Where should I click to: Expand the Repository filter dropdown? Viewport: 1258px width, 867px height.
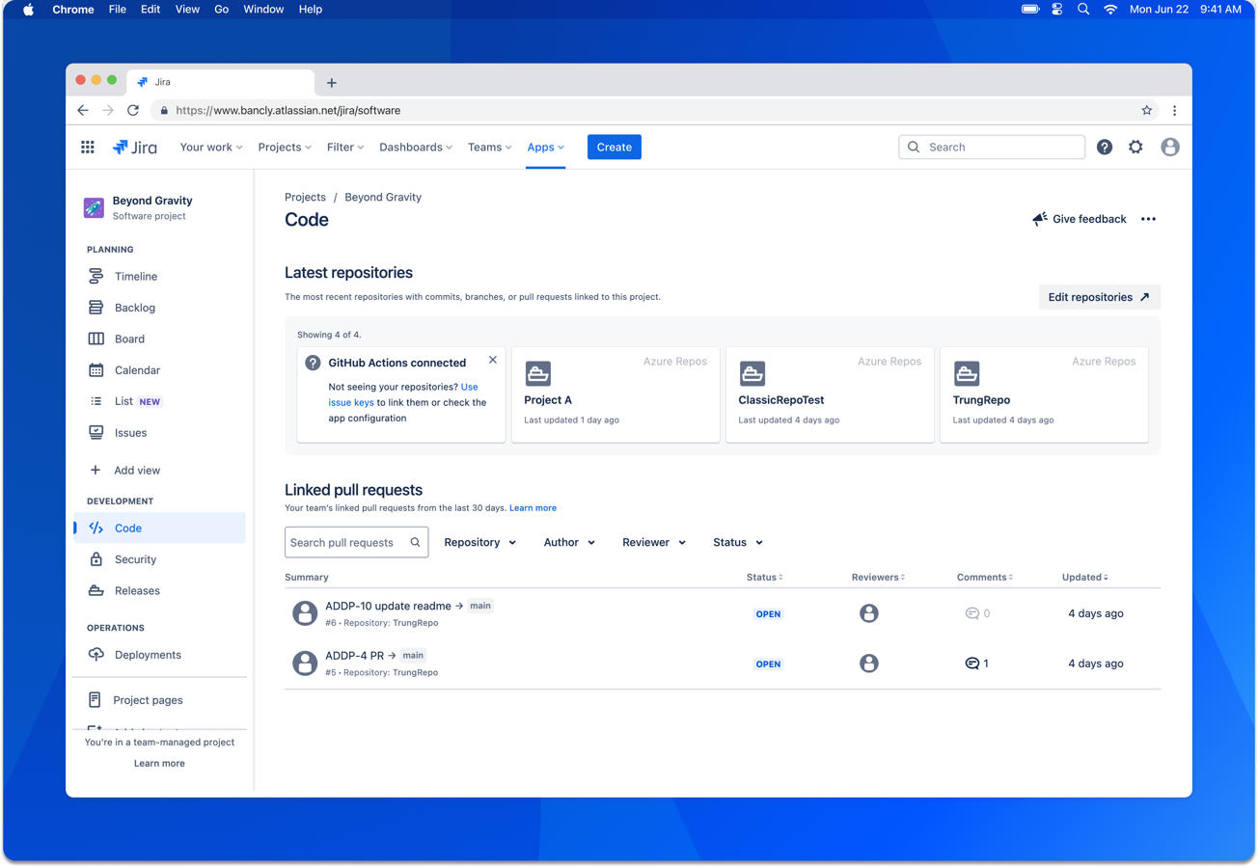coord(479,543)
